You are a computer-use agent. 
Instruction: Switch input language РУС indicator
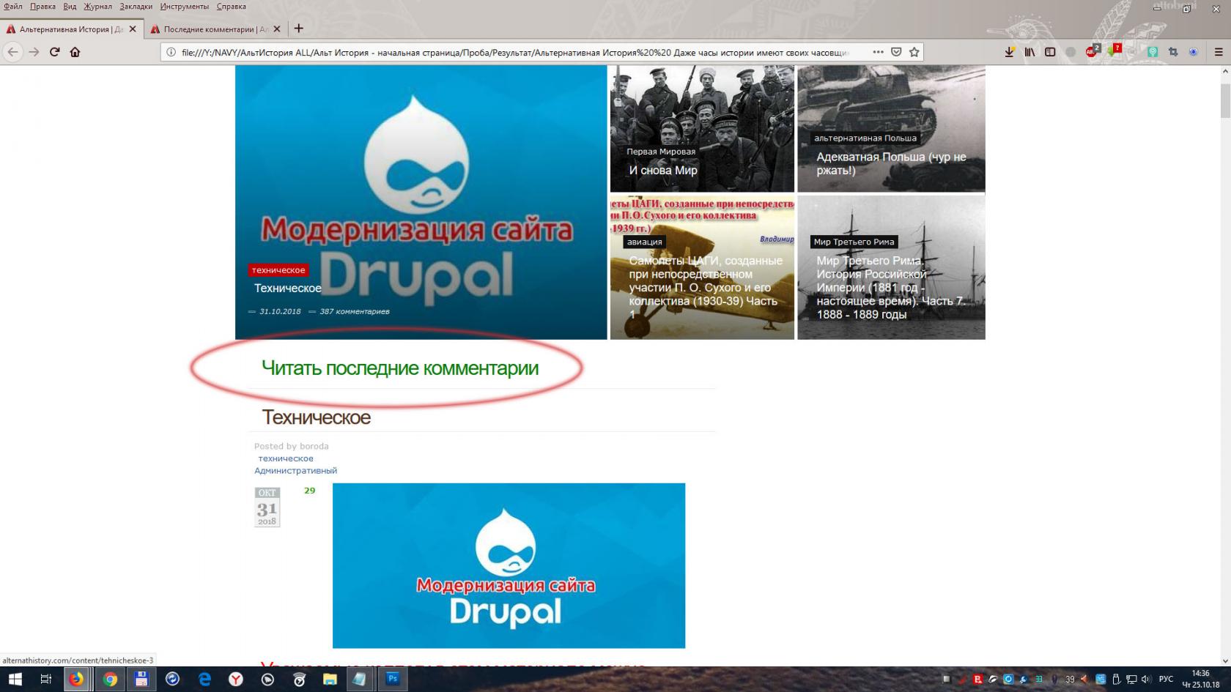pyautogui.click(x=1166, y=679)
